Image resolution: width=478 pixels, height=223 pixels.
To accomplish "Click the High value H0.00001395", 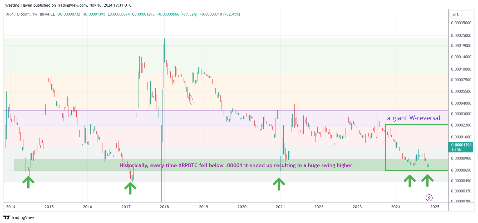I will [94, 14].
